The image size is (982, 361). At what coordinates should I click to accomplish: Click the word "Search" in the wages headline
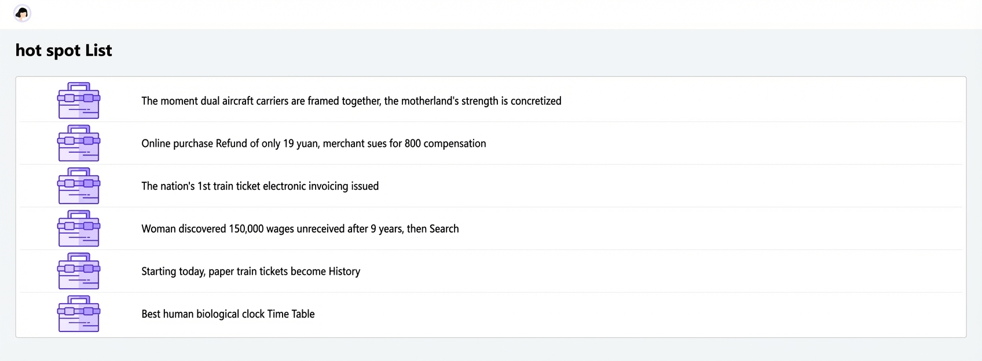pyautogui.click(x=444, y=229)
